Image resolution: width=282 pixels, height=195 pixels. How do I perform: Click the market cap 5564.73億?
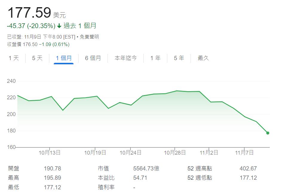[146, 169]
